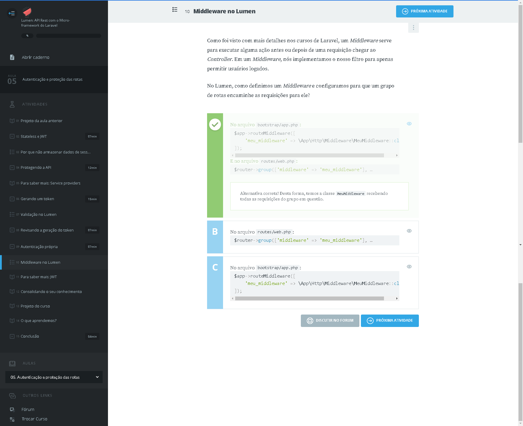
Task: Open activity Gerando um token
Action: [x=37, y=199]
